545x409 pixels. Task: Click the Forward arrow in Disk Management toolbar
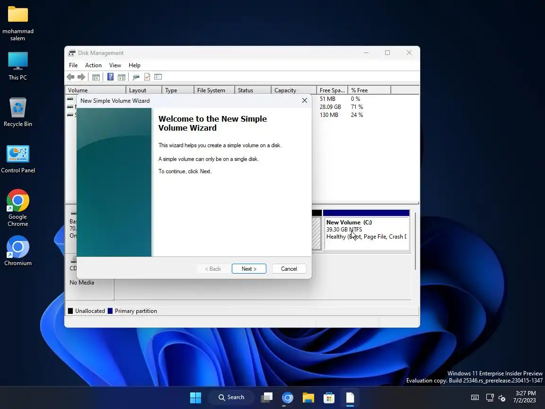pos(81,77)
